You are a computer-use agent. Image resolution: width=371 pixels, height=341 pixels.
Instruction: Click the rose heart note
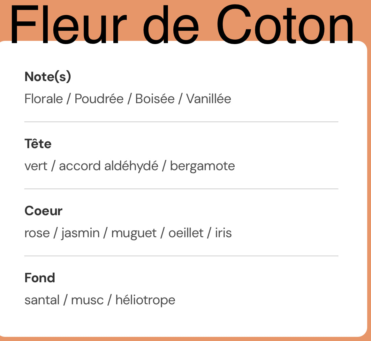pos(37,233)
